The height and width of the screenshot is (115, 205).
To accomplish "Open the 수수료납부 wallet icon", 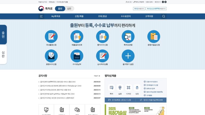I will (77, 56).
